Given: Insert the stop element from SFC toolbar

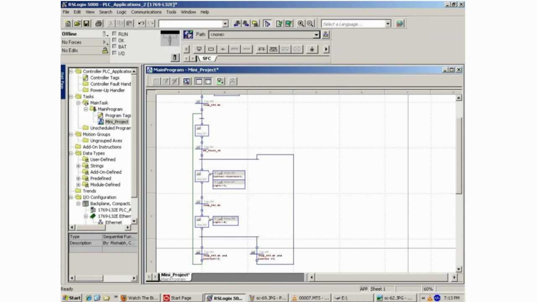Looking at the screenshot, I should (312, 49).
